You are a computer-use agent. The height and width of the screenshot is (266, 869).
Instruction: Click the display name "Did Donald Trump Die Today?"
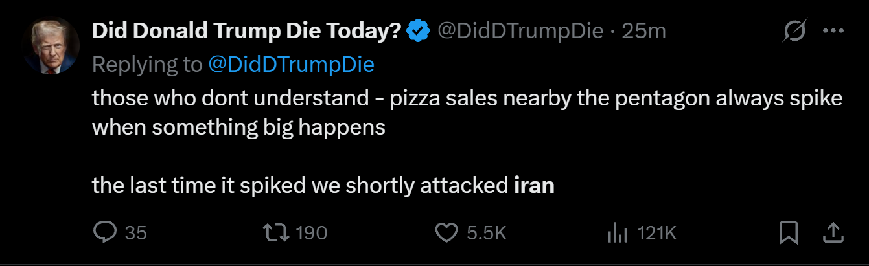[x=246, y=30]
